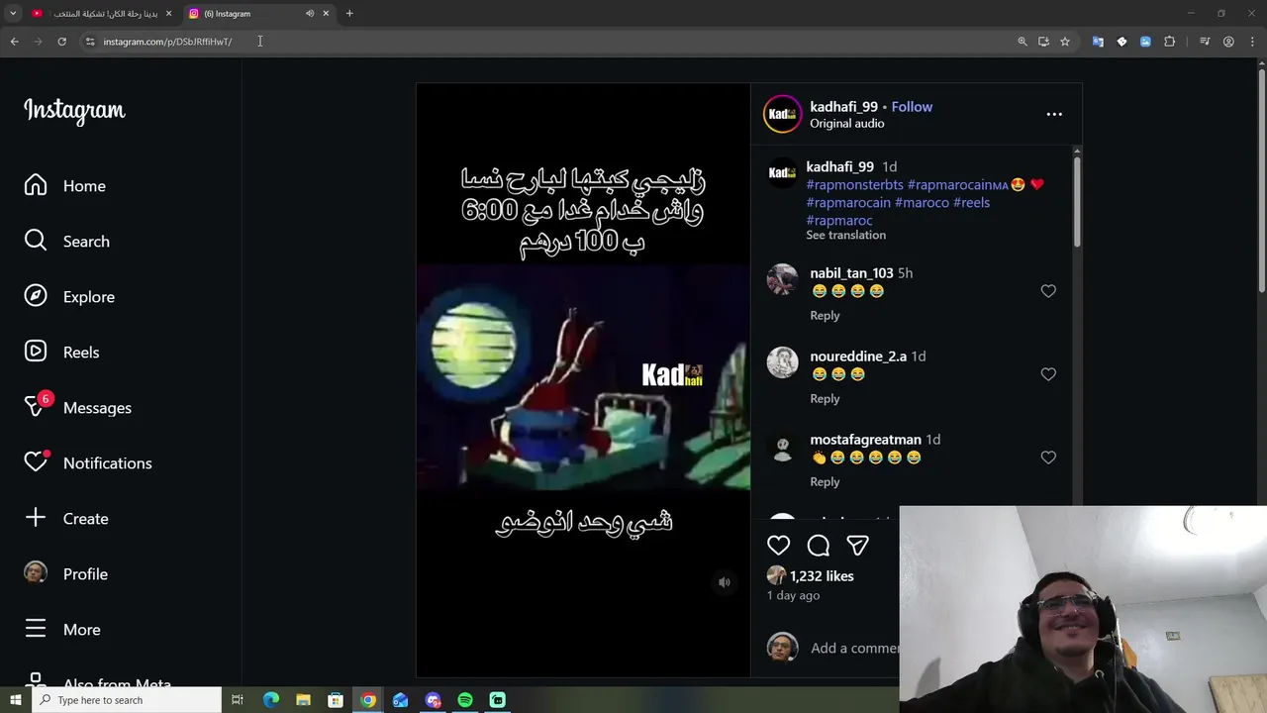Screen dimensions: 1267x713
Task: Open the Chrome three-dot menu
Action: pyautogui.click(x=1251, y=42)
